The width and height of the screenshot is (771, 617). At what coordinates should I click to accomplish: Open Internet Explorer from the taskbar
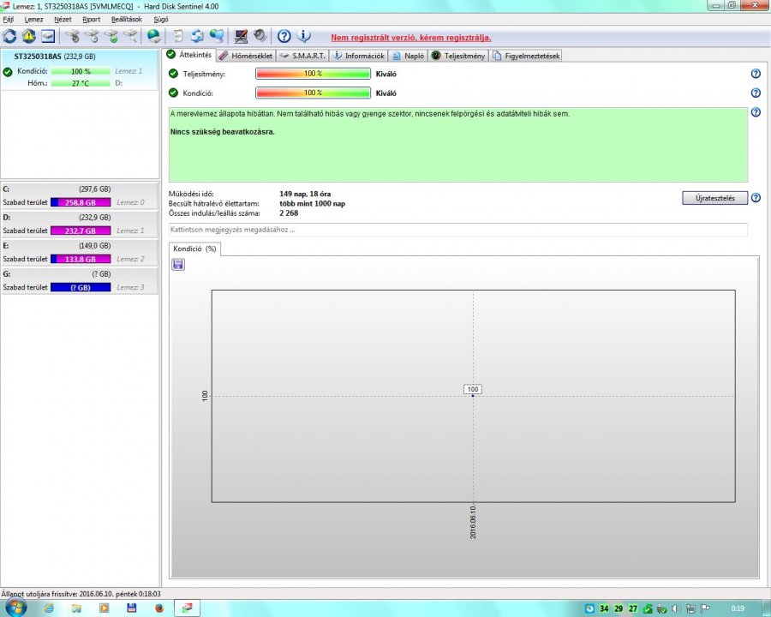[49, 608]
